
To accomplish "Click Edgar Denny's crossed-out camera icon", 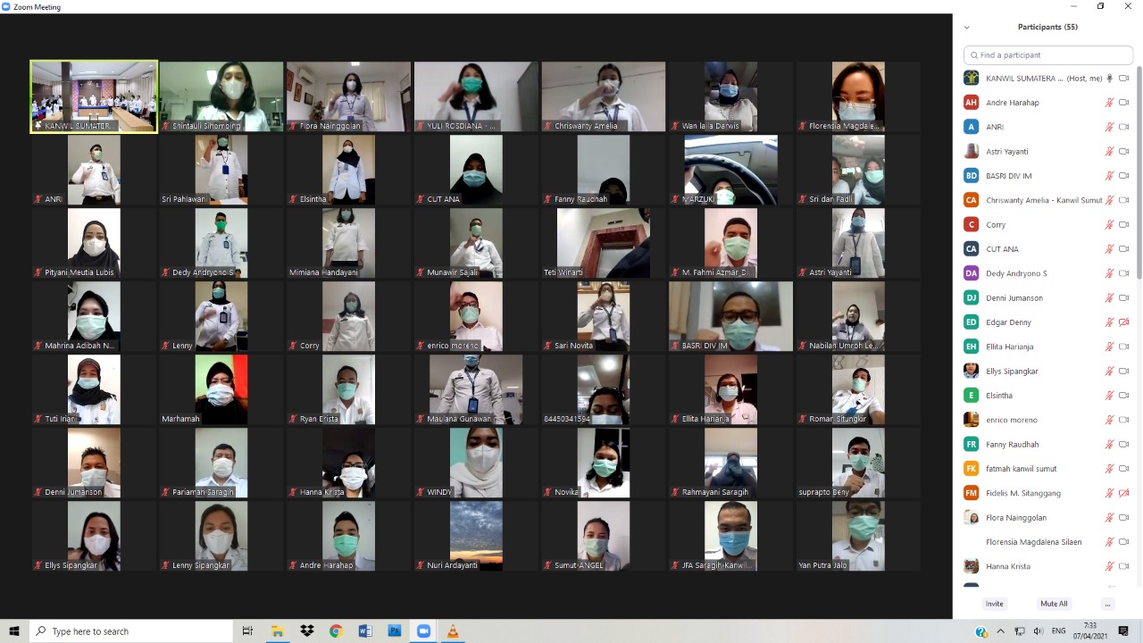I will (1124, 322).
